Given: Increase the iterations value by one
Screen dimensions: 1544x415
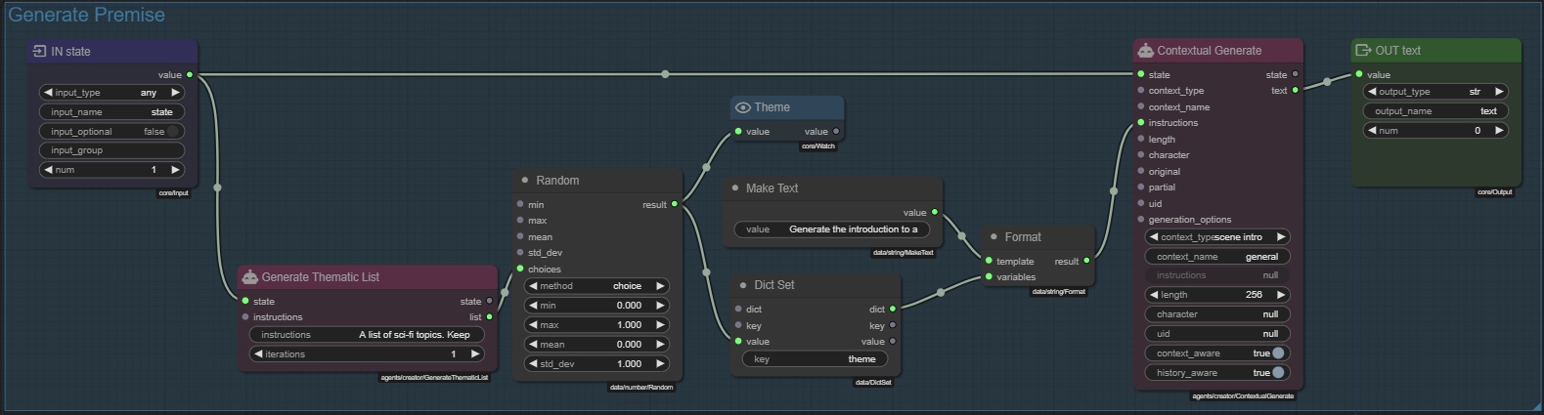Looking at the screenshot, I should 475,354.
